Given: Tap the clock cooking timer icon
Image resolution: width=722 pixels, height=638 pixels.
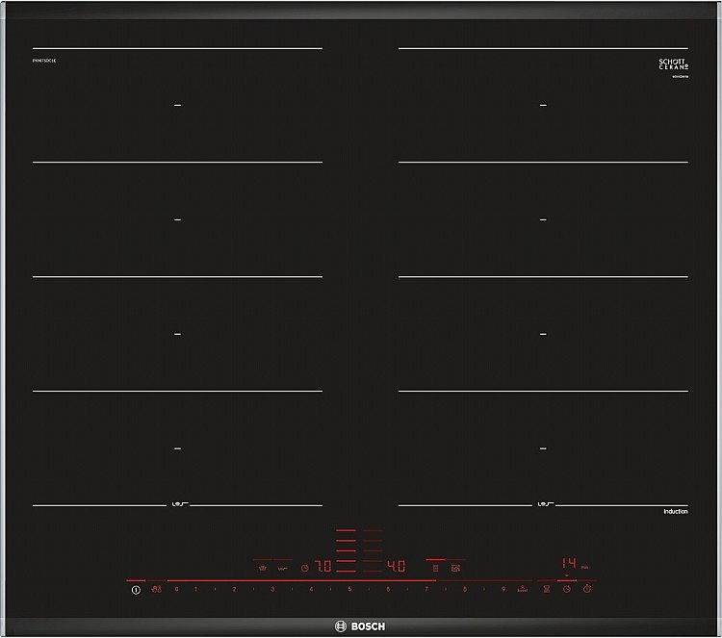Looking at the screenshot, I should pos(567,589).
